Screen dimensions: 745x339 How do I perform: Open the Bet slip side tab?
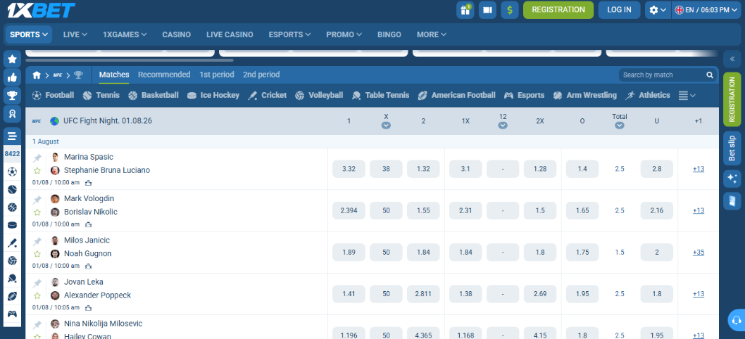(732, 148)
